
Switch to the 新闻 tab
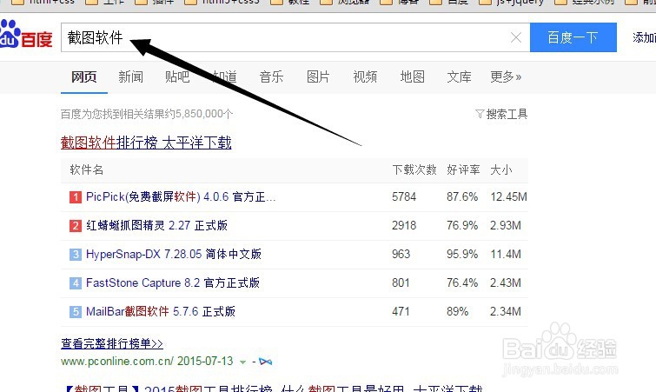tap(130, 77)
